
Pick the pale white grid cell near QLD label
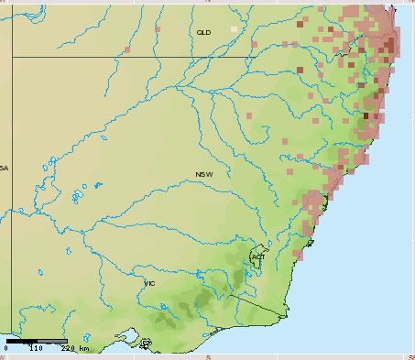[x=234, y=29]
